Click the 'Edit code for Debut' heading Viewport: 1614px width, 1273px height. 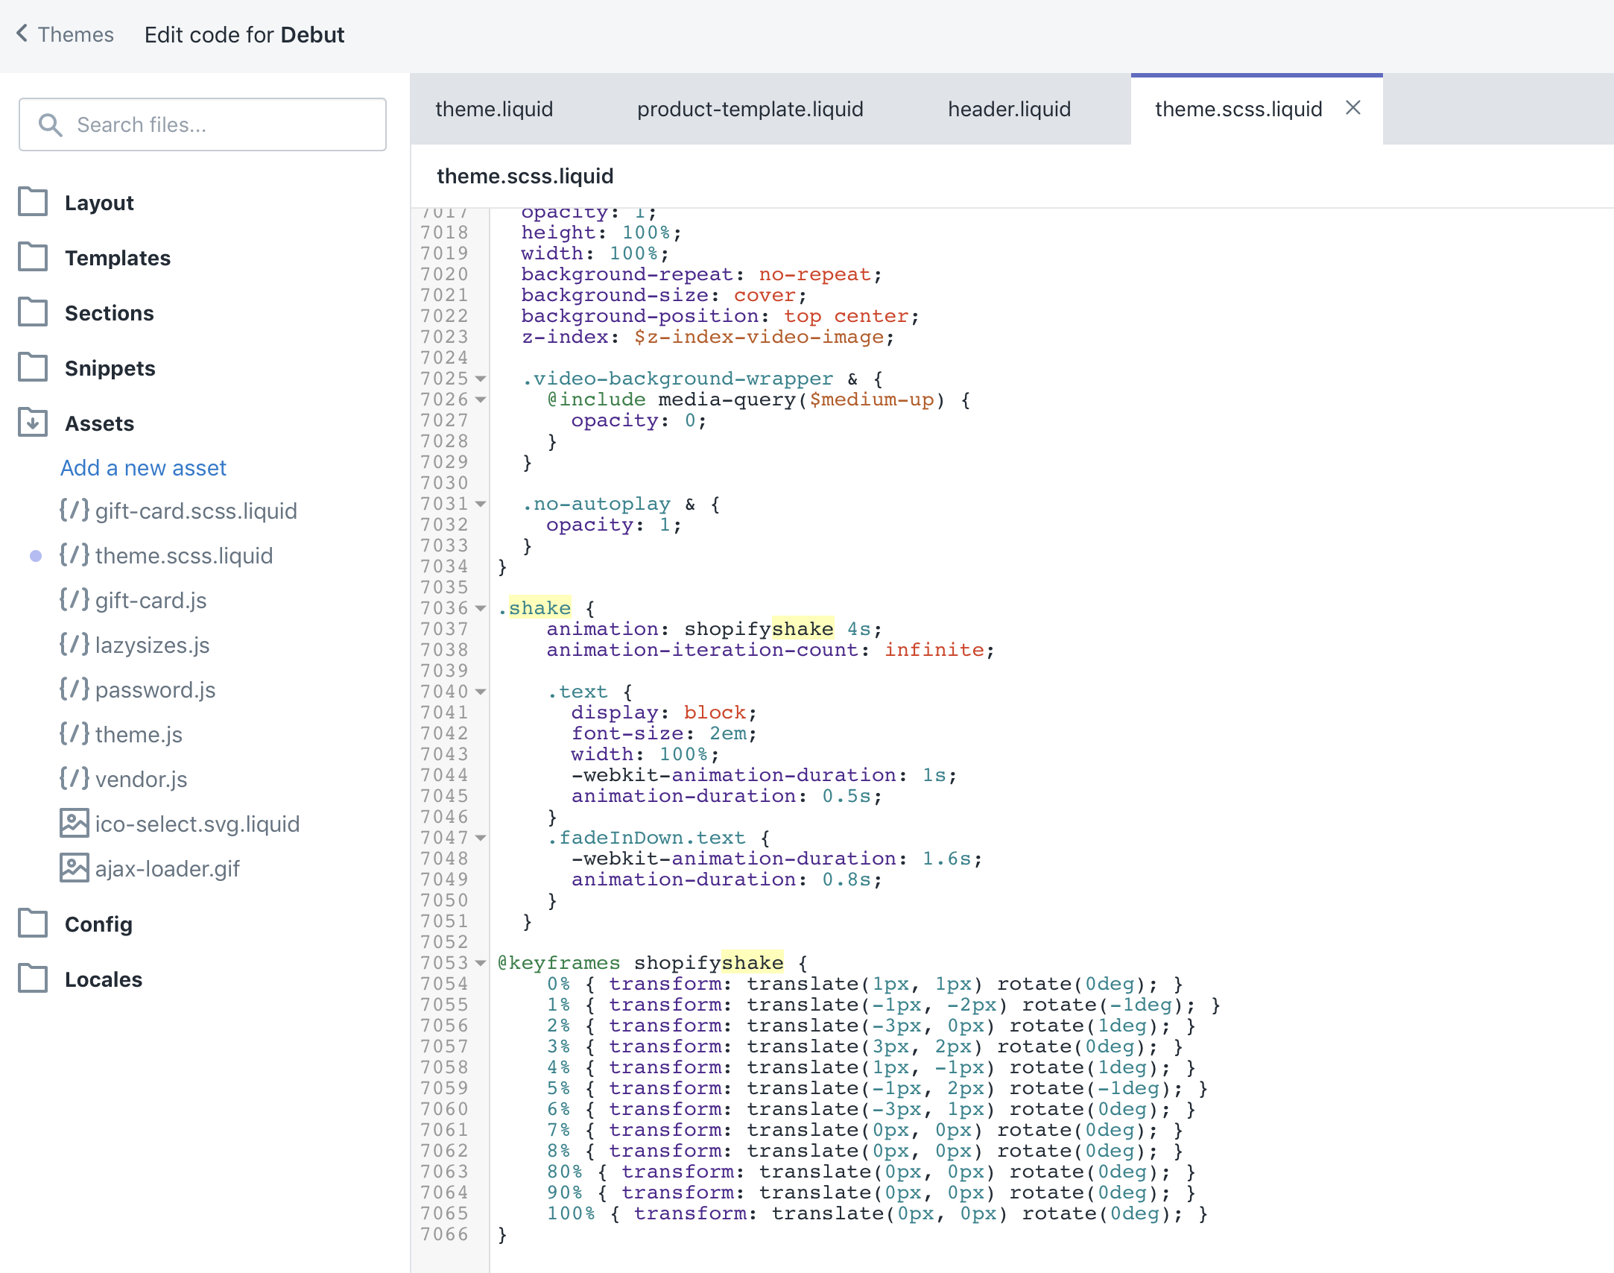pos(244,34)
